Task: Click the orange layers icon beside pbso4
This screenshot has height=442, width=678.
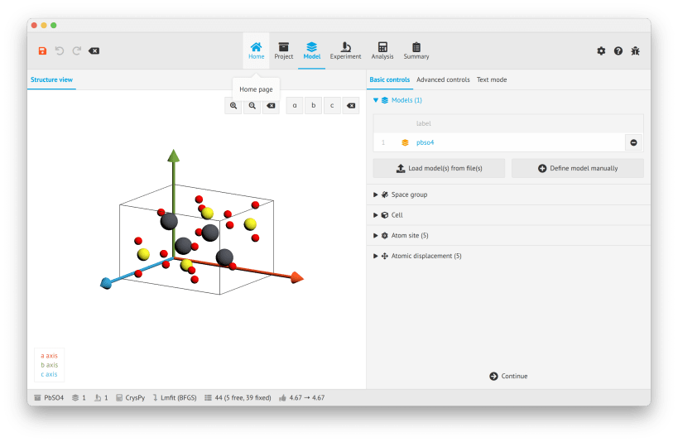Action: coord(405,142)
